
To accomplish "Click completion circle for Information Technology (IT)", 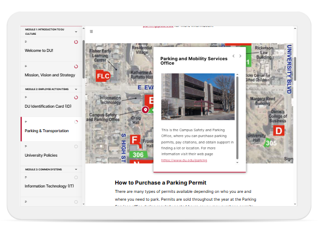I will (x=76, y=178).
